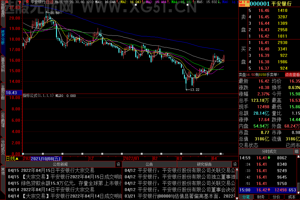Click the 04 month marker on time axis
This screenshot has height=200, width=300.
(214, 158)
